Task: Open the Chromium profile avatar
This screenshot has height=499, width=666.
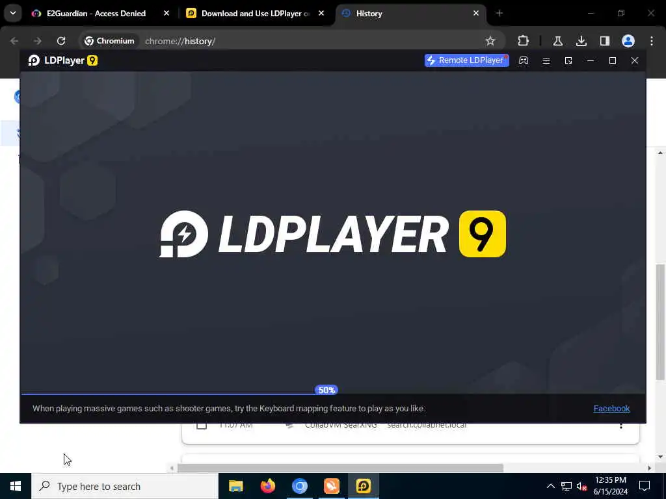Action: point(628,41)
